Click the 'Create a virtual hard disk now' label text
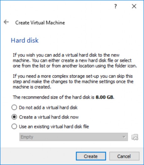 pos(49,117)
